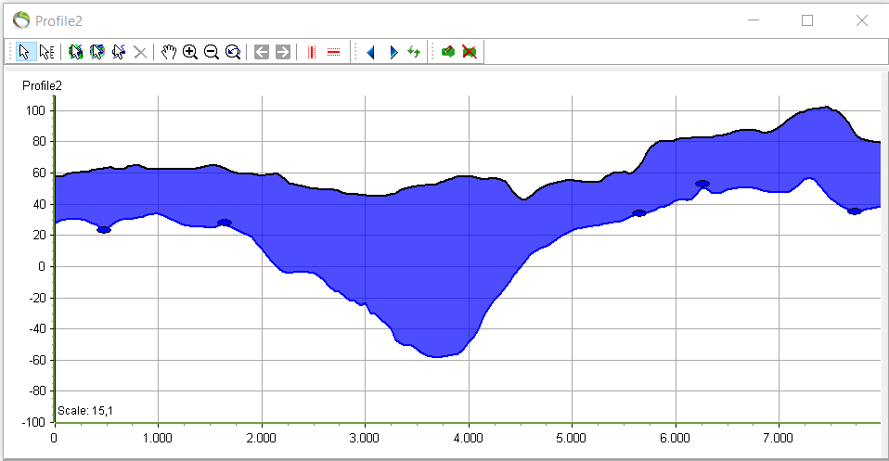
Task: Click the gray X delete icon
Action: [x=140, y=52]
